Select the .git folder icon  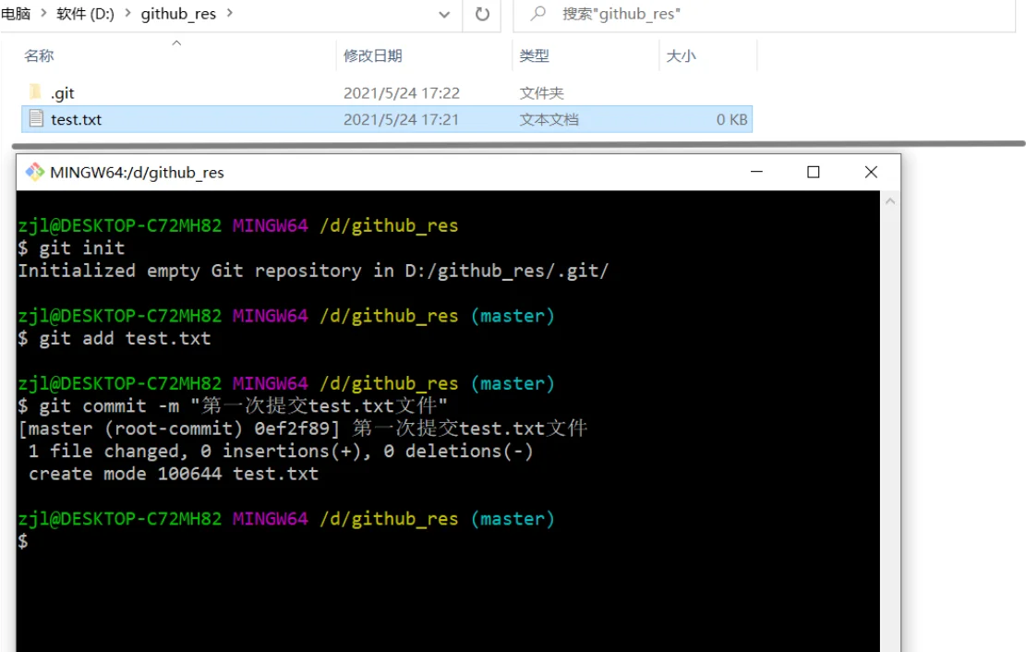(35, 92)
